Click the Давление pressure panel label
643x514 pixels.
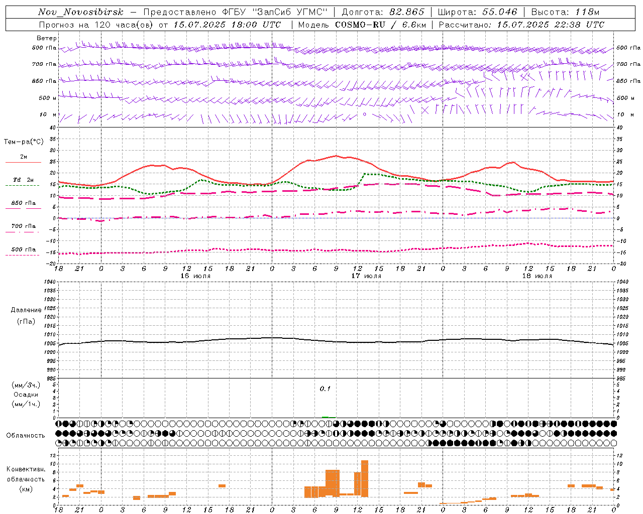point(26,310)
